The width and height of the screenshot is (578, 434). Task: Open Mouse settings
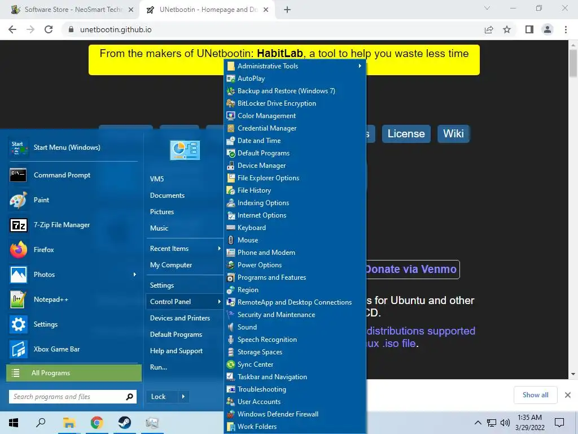(x=295, y=240)
